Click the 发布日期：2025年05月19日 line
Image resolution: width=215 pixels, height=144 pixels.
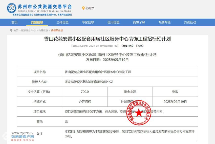tap(107, 60)
